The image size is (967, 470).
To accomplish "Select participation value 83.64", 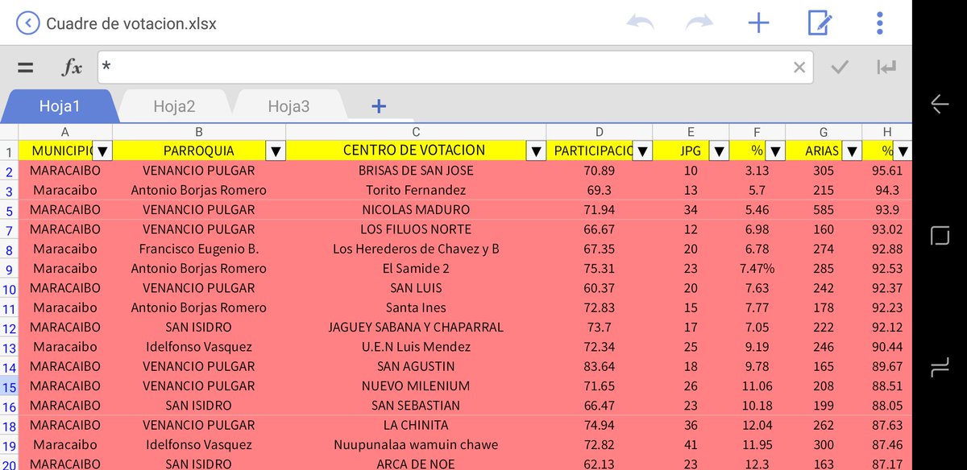I will coord(600,366).
